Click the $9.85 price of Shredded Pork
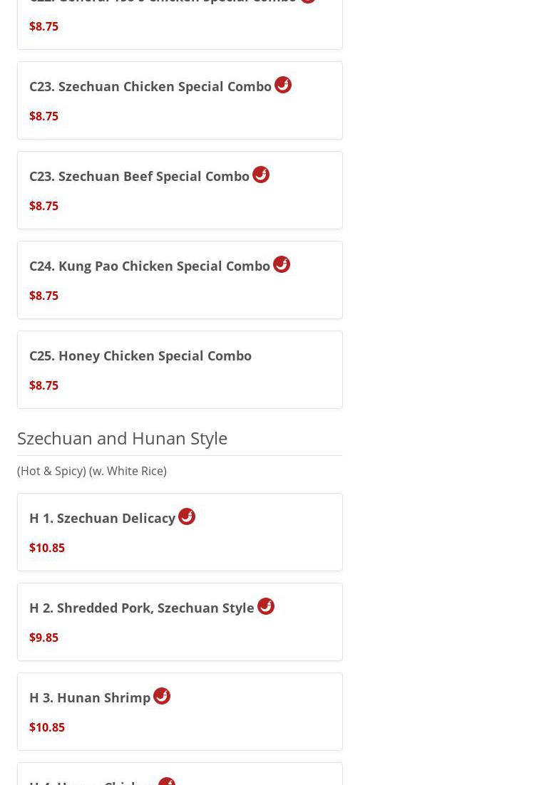This screenshot has height=785, width=549. pos(44,638)
